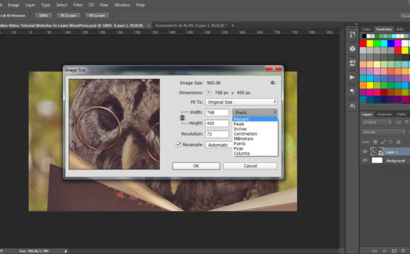Click OK in Image Size dialog
410x254 pixels.
[x=196, y=166]
